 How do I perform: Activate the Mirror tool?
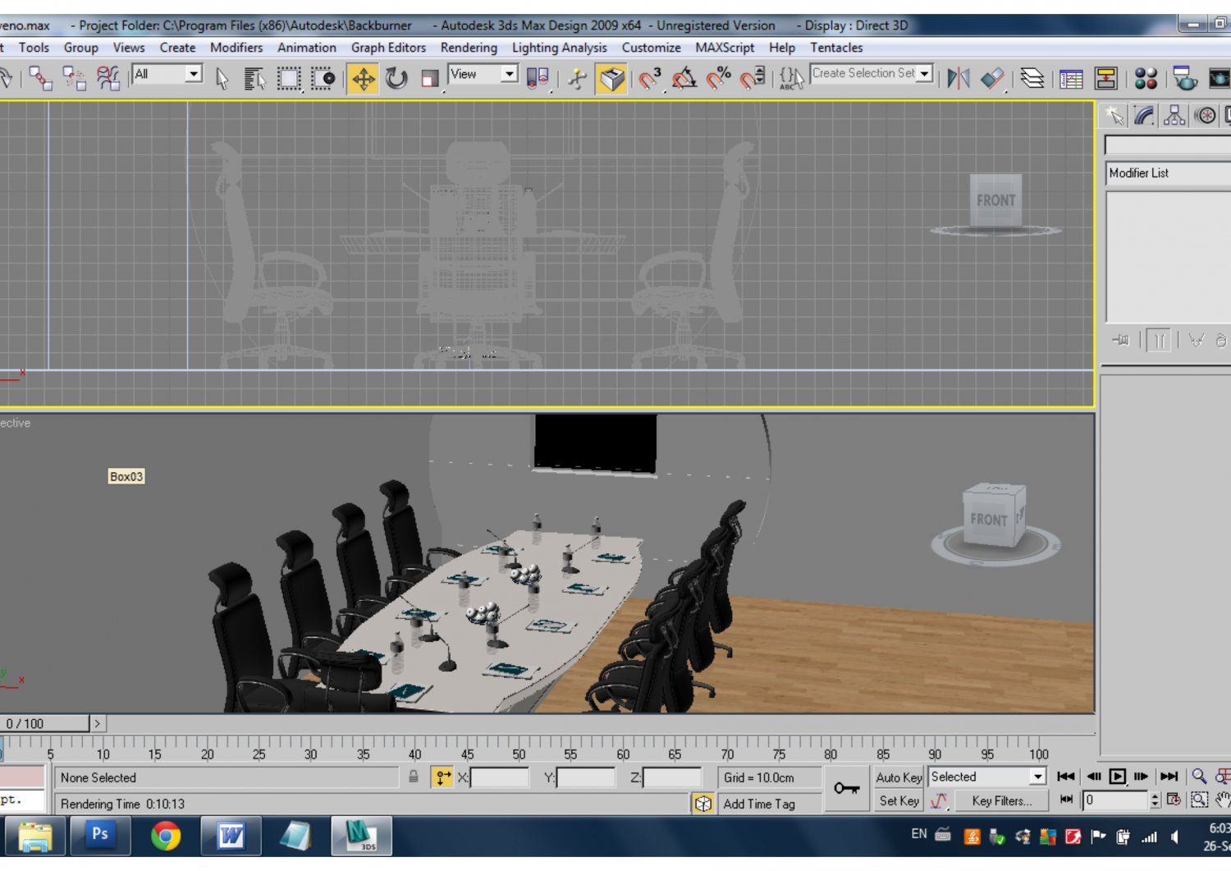click(x=958, y=78)
